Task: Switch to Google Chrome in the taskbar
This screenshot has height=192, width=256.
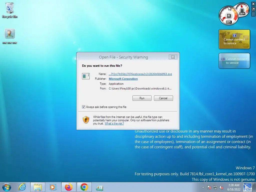Action: [84, 187]
